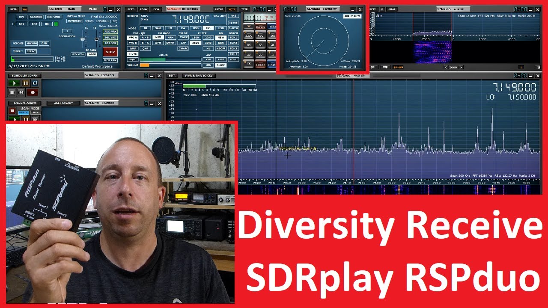Screen dimensions: 548x308
Task: Click MEM scan mode button
Action: (36, 113)
